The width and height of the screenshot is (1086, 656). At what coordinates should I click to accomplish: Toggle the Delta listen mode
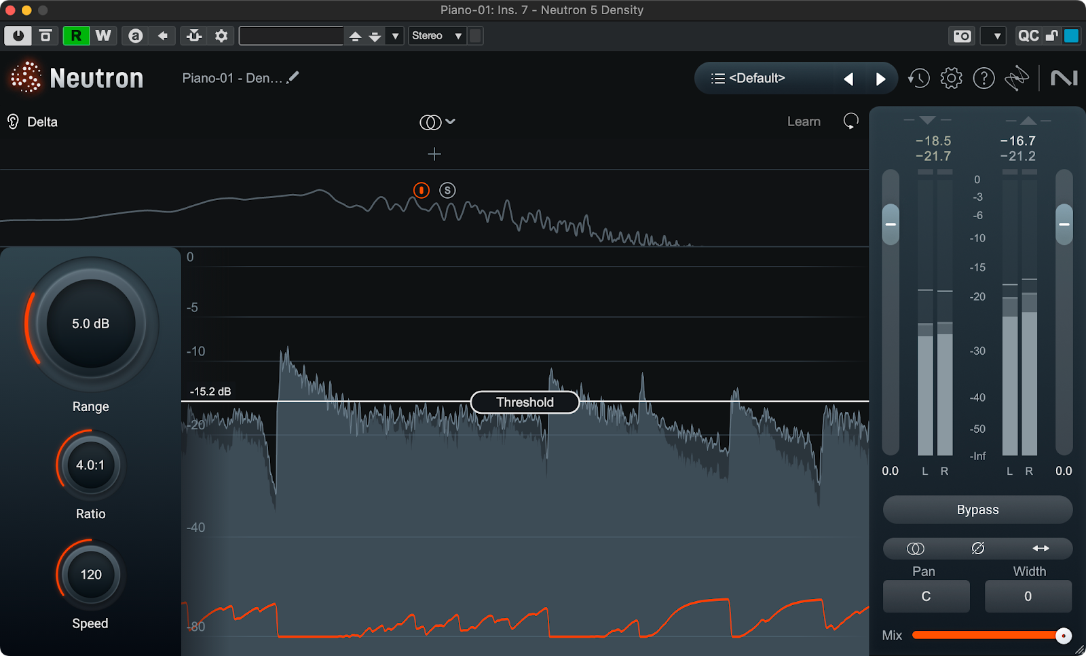[33, 122]
